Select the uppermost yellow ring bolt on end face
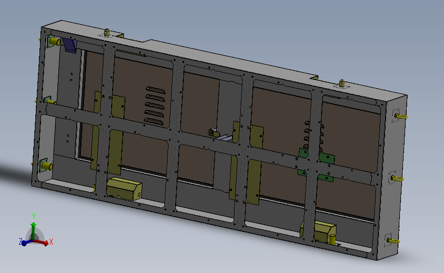 (x=400, y=116)
